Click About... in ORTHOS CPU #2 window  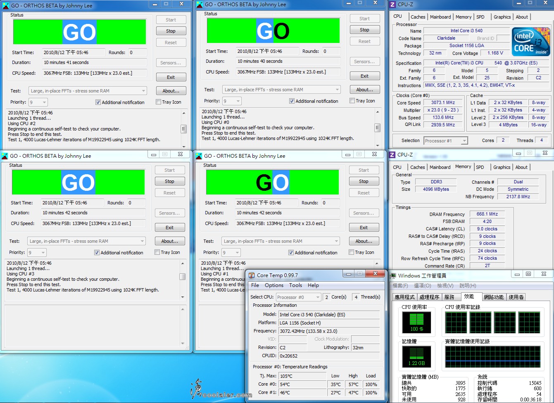coord(171,91)
